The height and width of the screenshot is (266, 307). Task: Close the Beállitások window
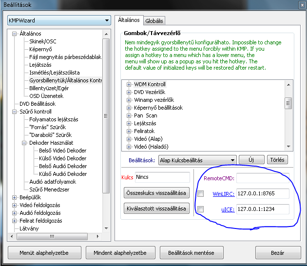(302, 5)
